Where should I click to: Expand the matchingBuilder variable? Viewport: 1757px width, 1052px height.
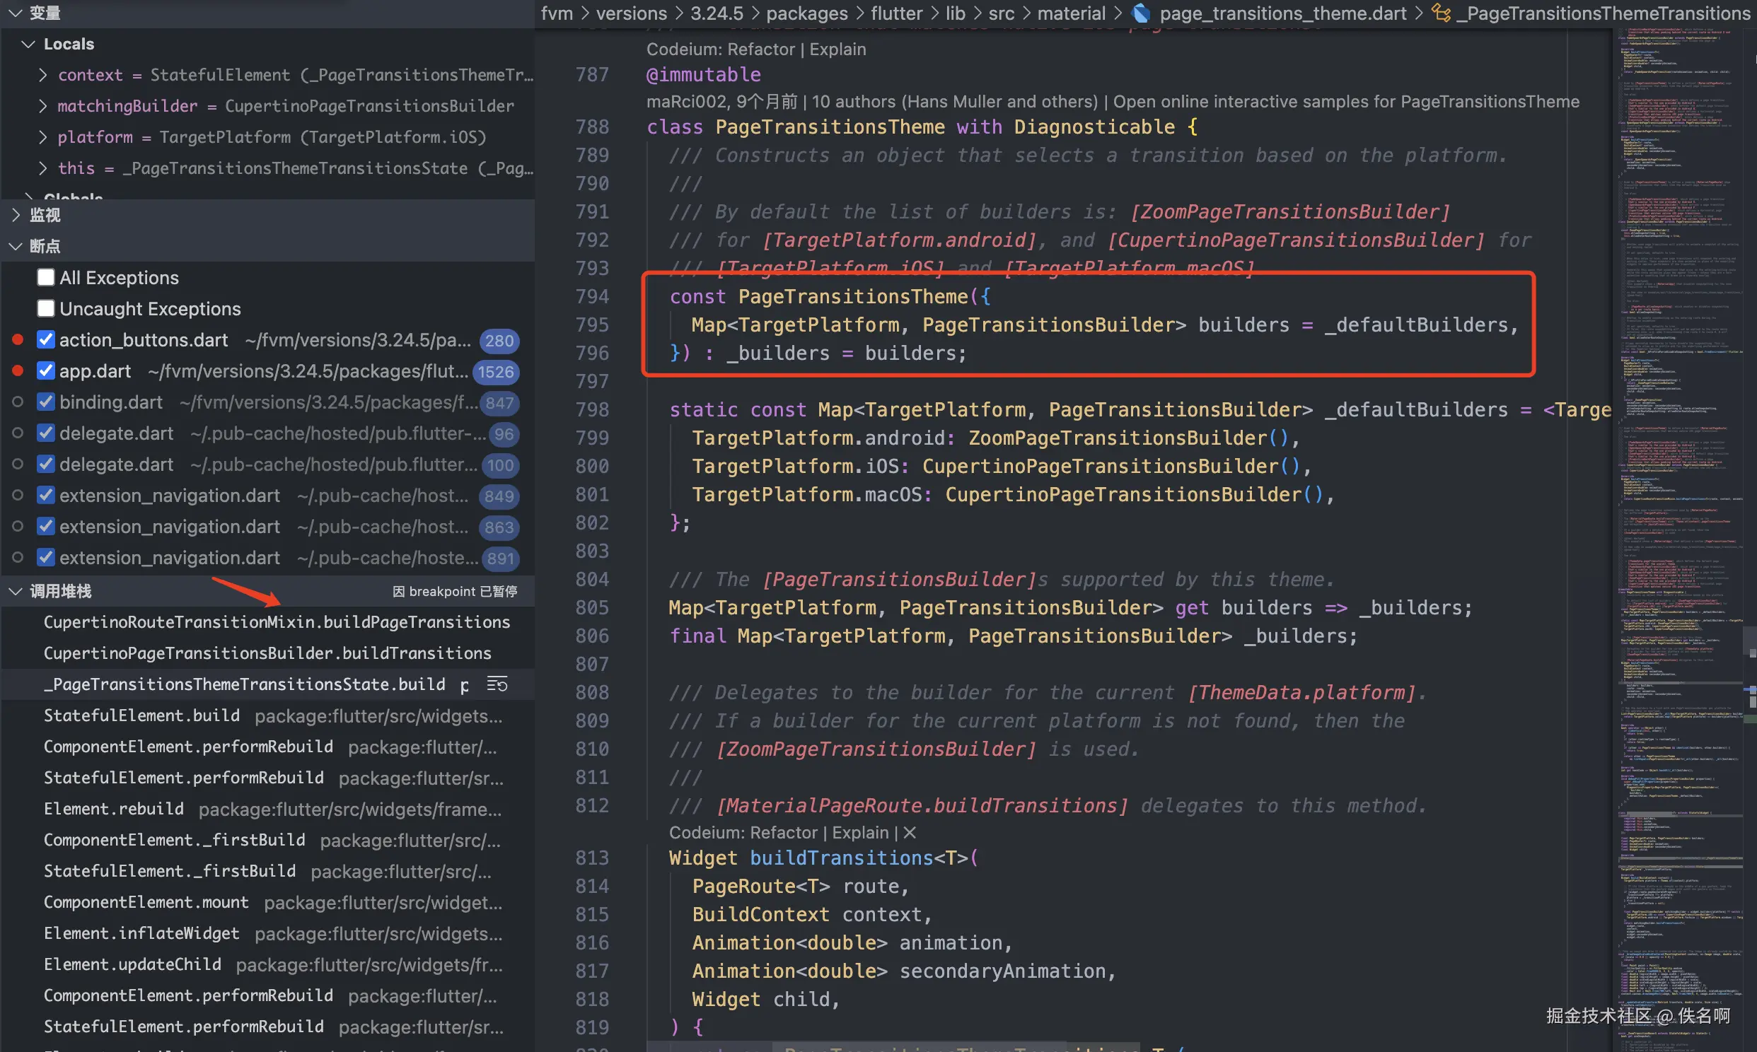[43, 105]
